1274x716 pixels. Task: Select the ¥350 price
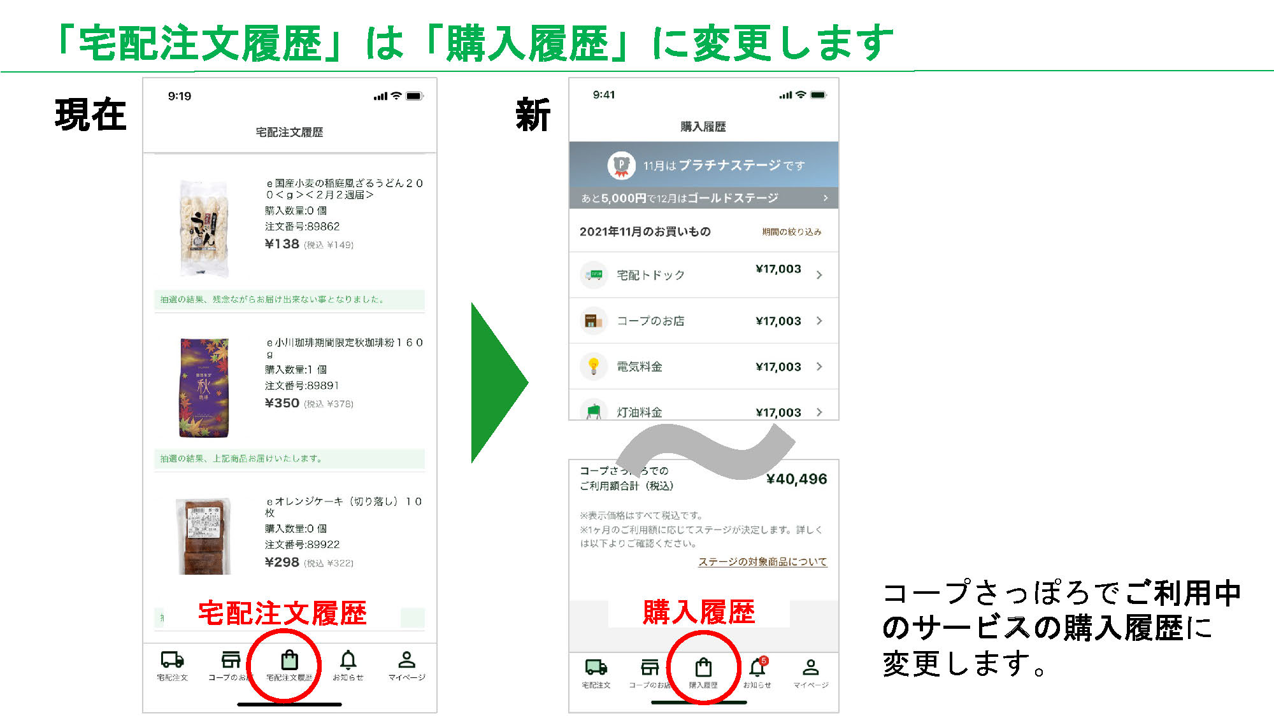pyautogui.click(x=282, y=403)
